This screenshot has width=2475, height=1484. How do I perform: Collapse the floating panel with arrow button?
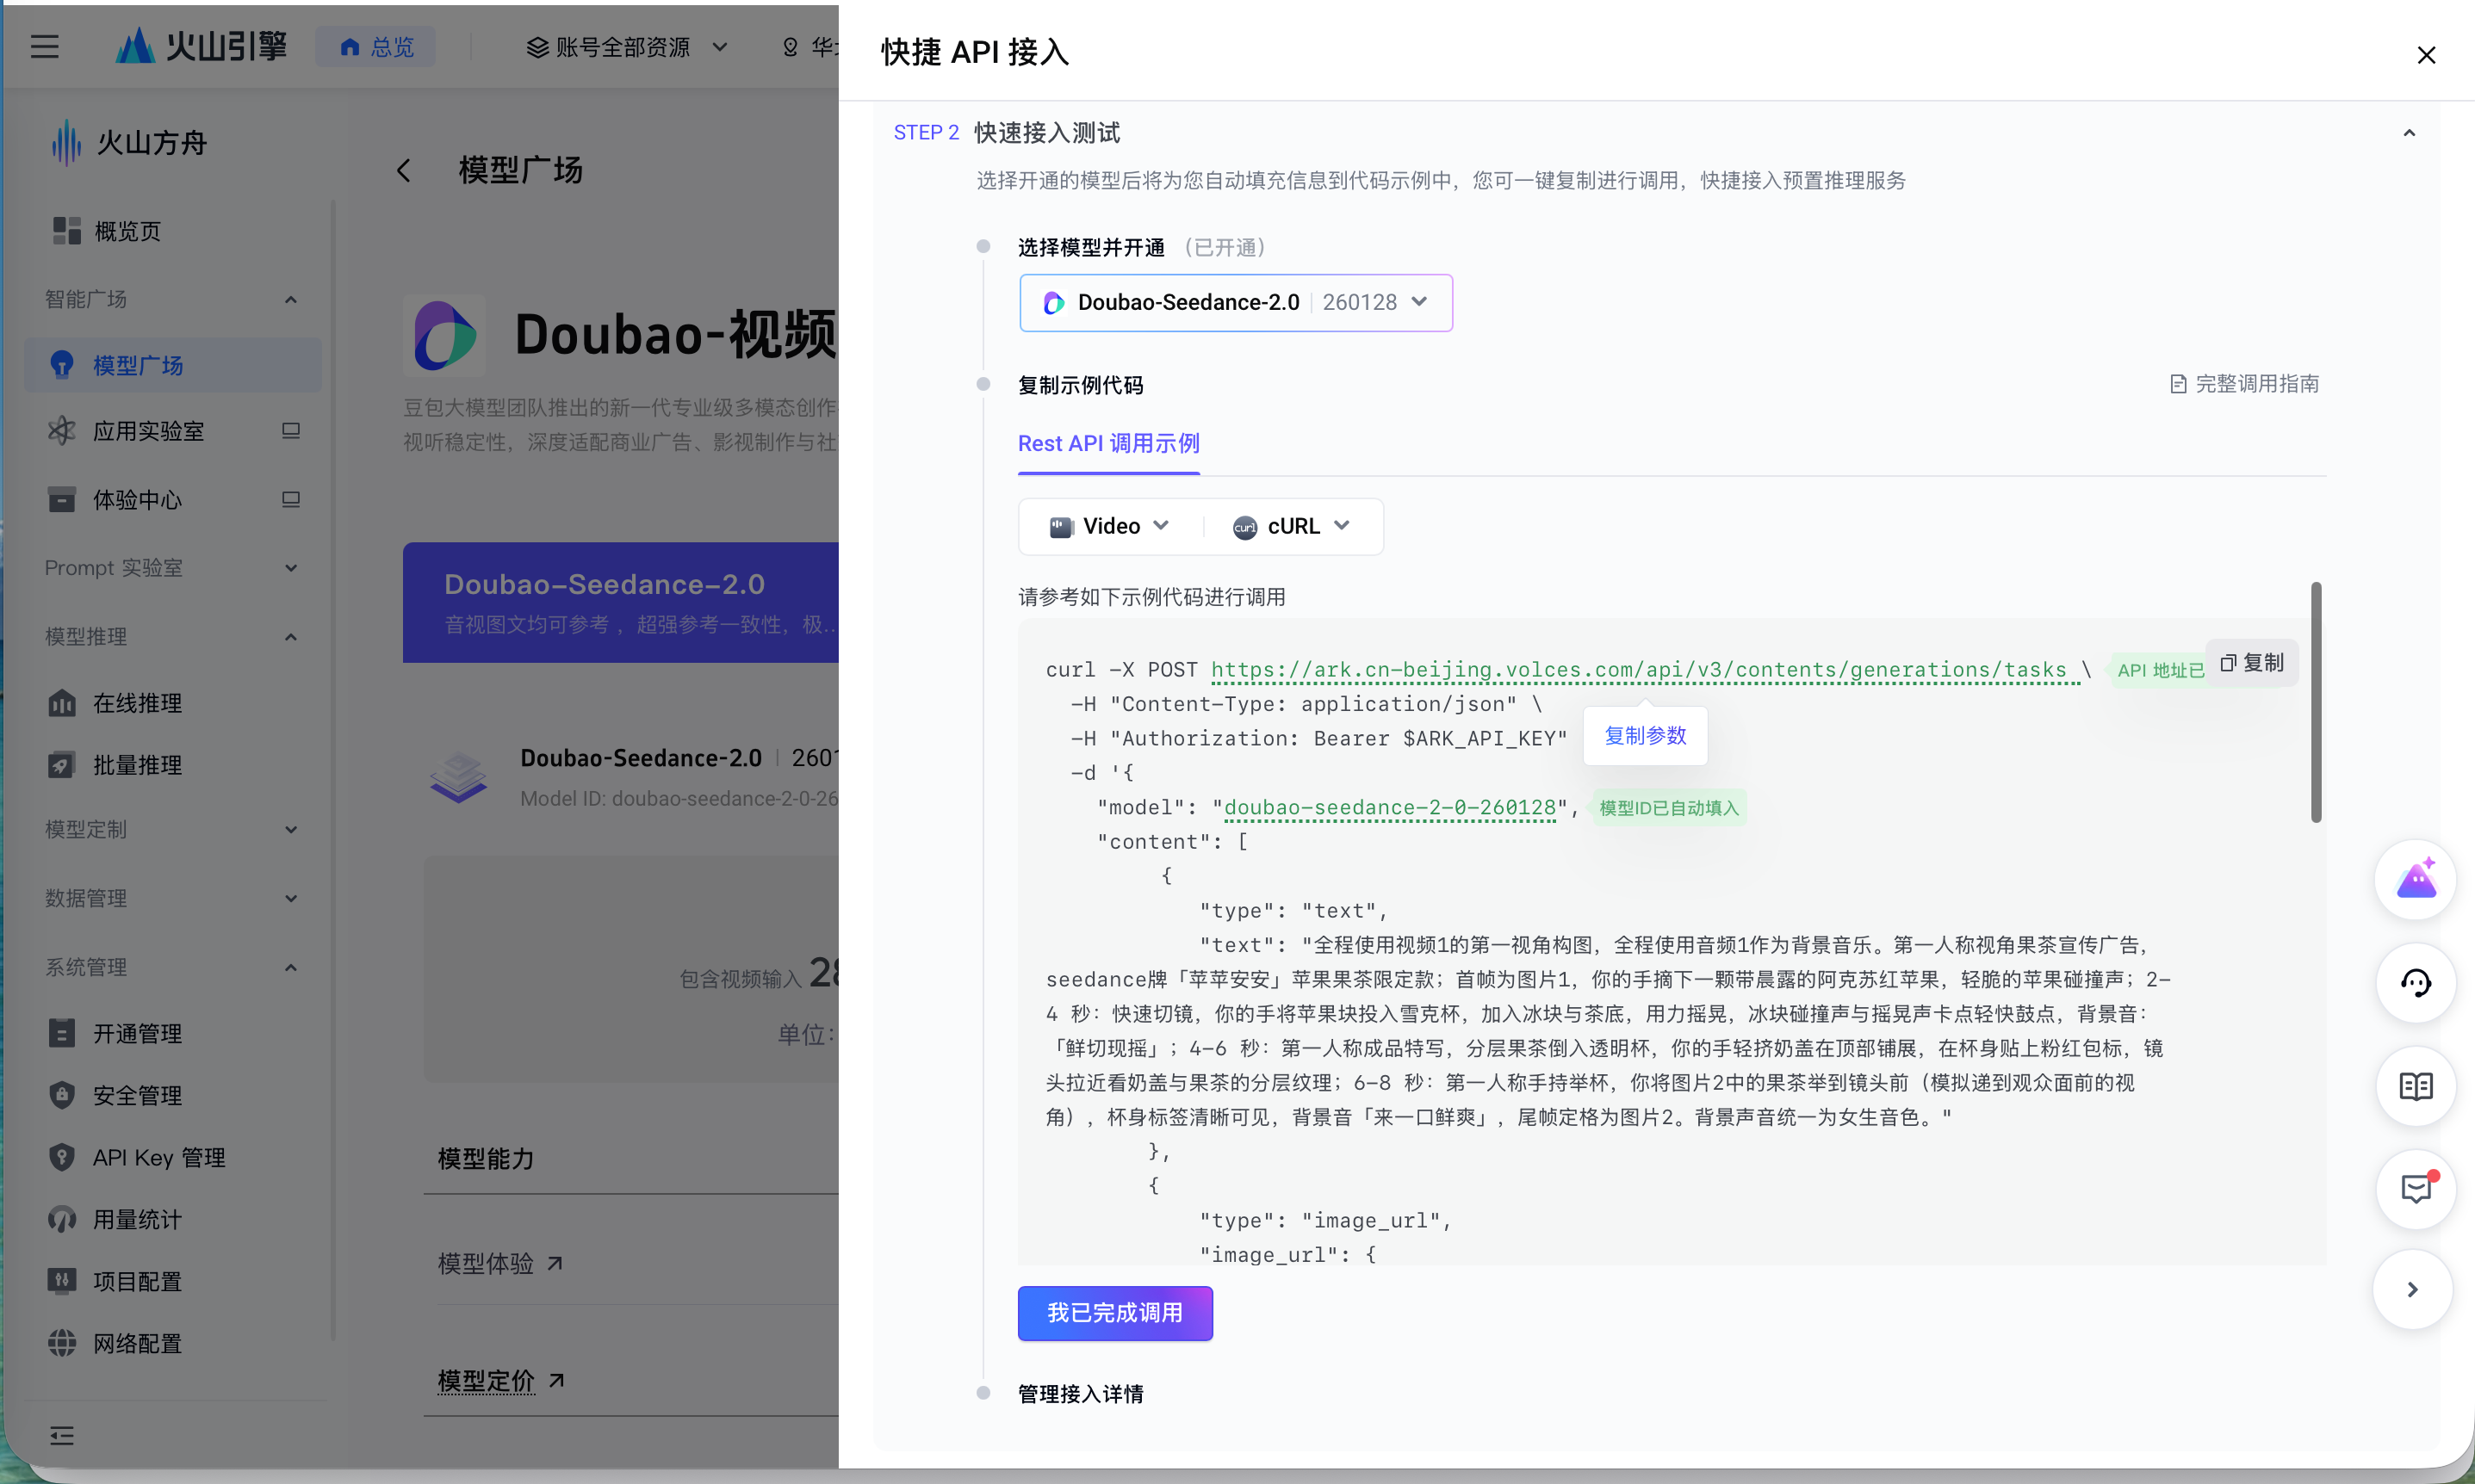[x=2412, y=1290]
